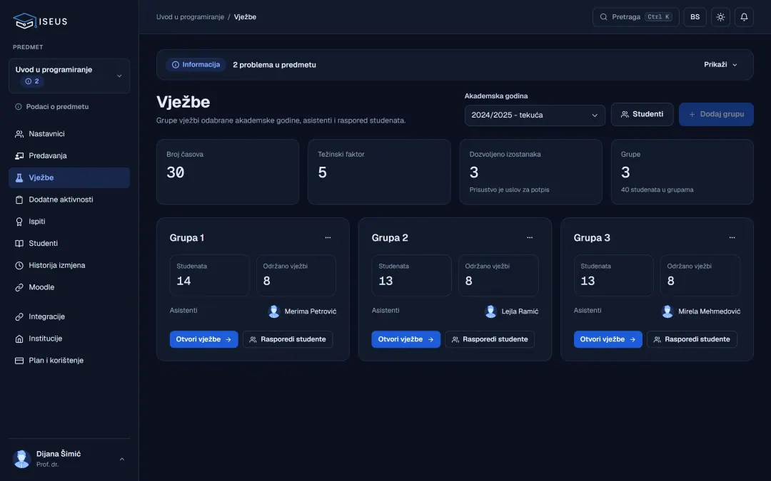Open notifications bell

coord(744,16)
